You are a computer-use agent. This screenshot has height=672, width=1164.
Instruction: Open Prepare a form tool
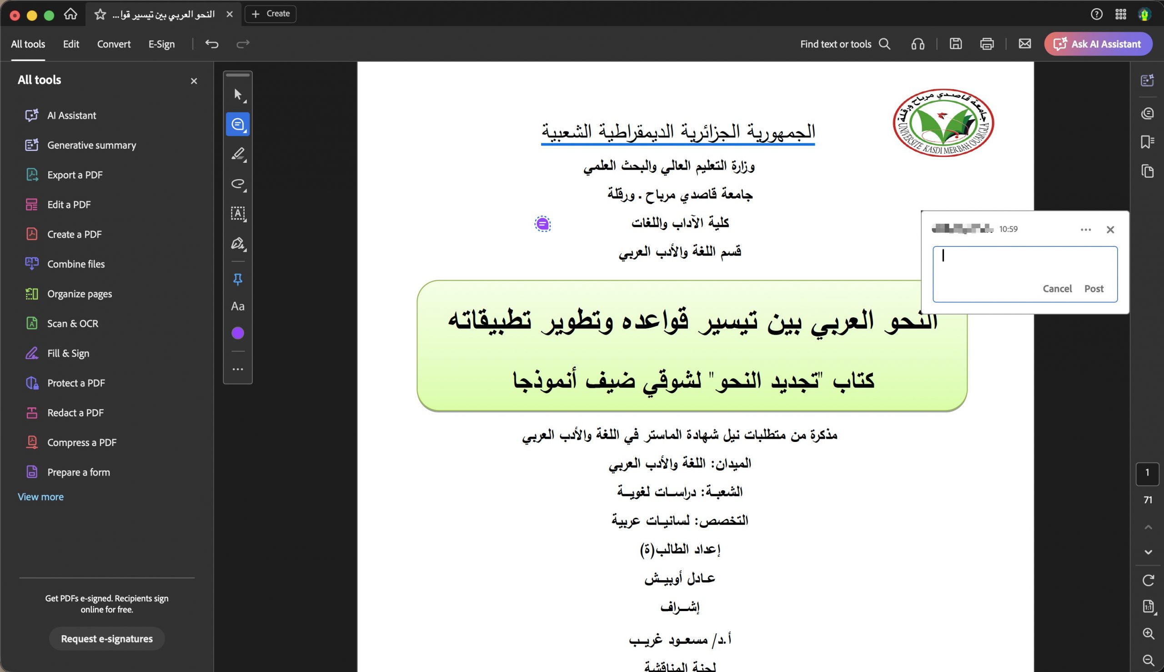[x=67, y=472]
